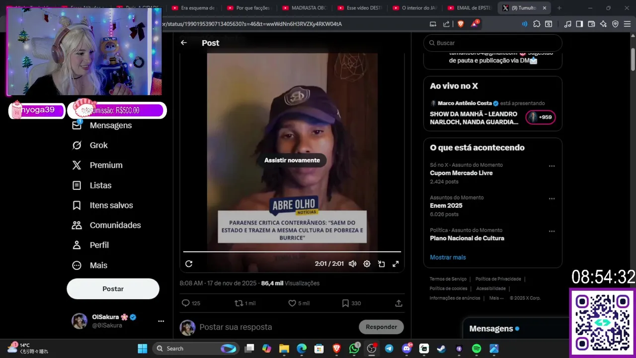Viewport: 636px width, 358px height.
Task: Share this page via toolbar share icon
Action: click(446, 24)
